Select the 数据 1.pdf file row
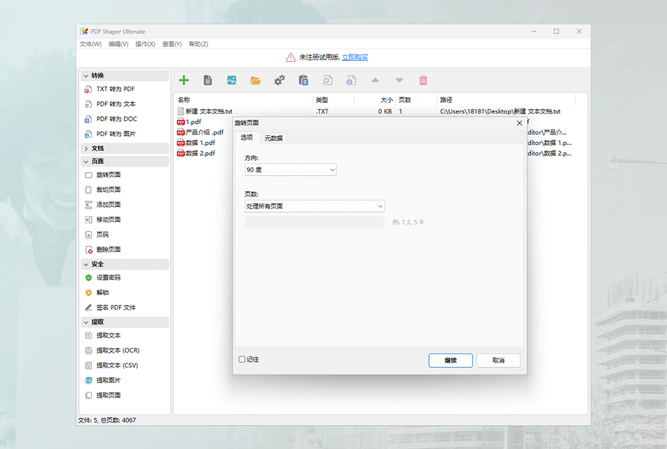Viewport: 667px width, 449px height. [199, 142]
